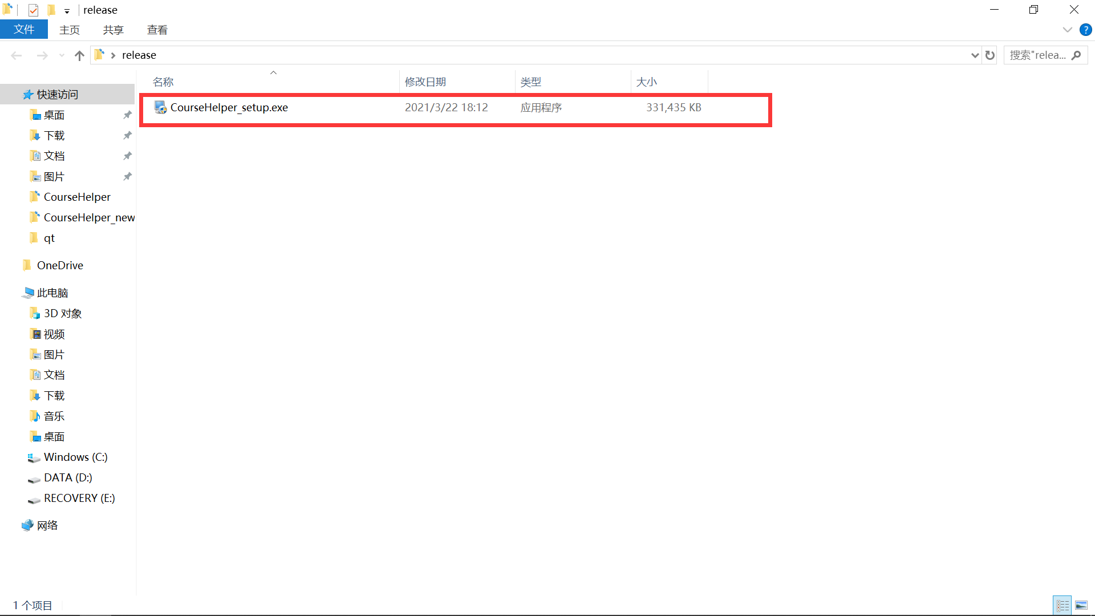Screen dimensions: 1095x616
Task: Open the 文件 menu
Action: pyautogui.click(x=23, y=29)
